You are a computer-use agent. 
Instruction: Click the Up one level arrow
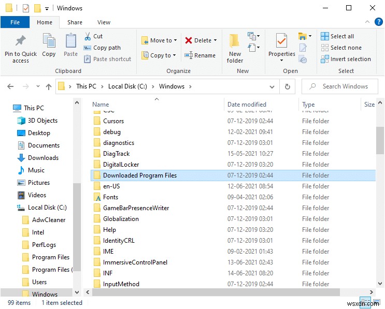[x=49, y=86]
